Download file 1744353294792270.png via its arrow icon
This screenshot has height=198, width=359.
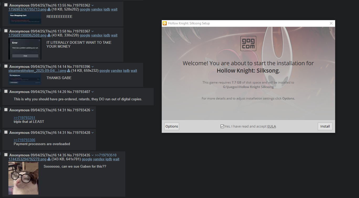[x=49, y=159]
